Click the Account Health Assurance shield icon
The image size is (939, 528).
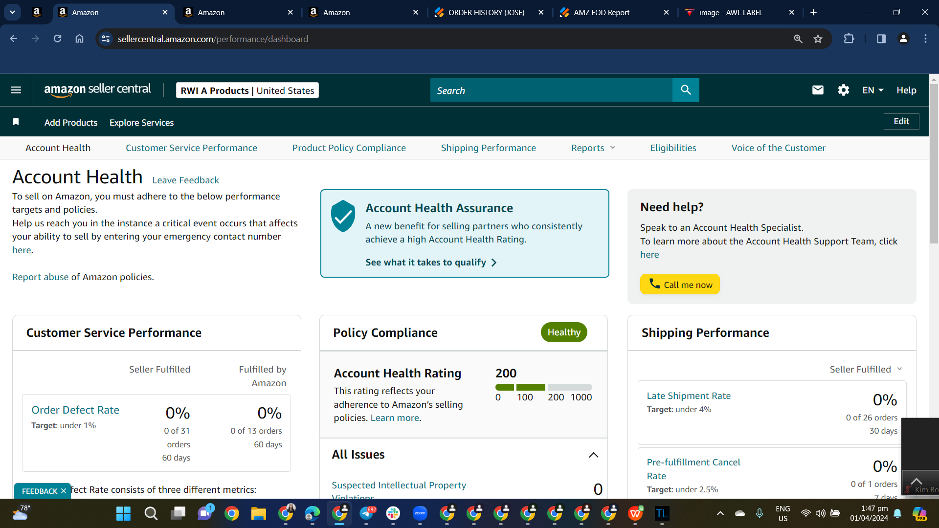(x=343, y=216)
